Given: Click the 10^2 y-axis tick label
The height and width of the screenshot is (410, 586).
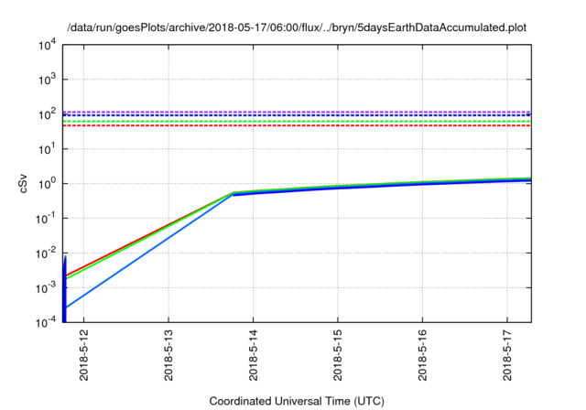Looking at the screenshot, I should point(47,113).
